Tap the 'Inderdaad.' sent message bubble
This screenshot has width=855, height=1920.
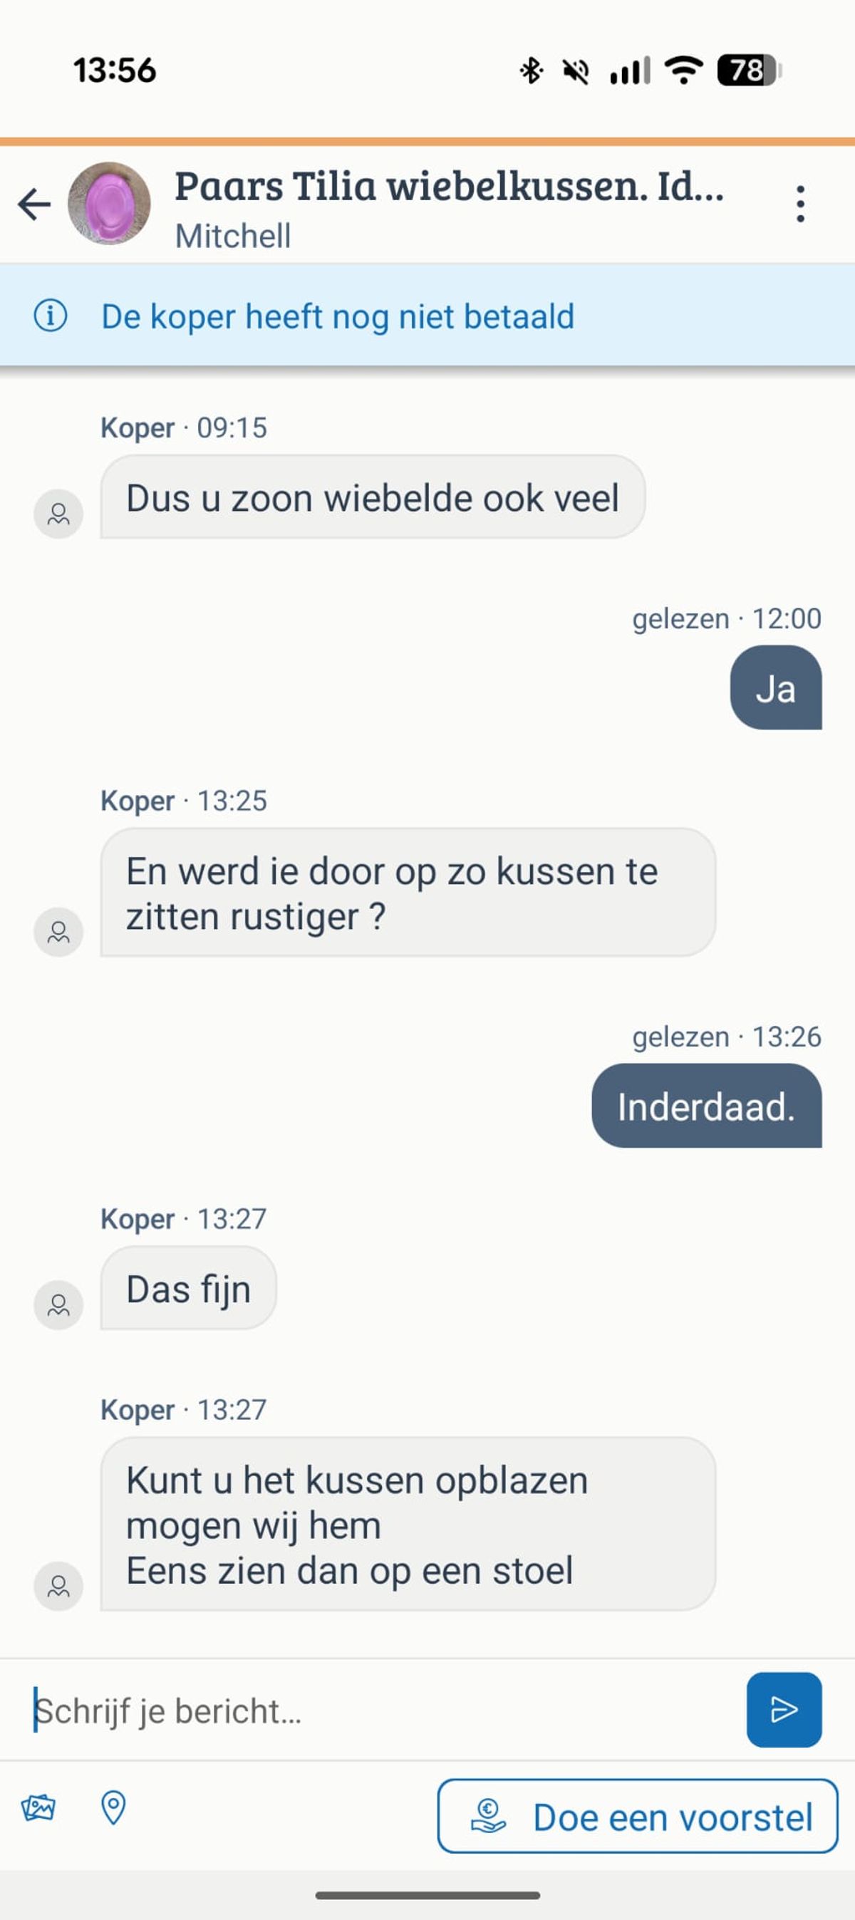click(x=706, y=1106)
